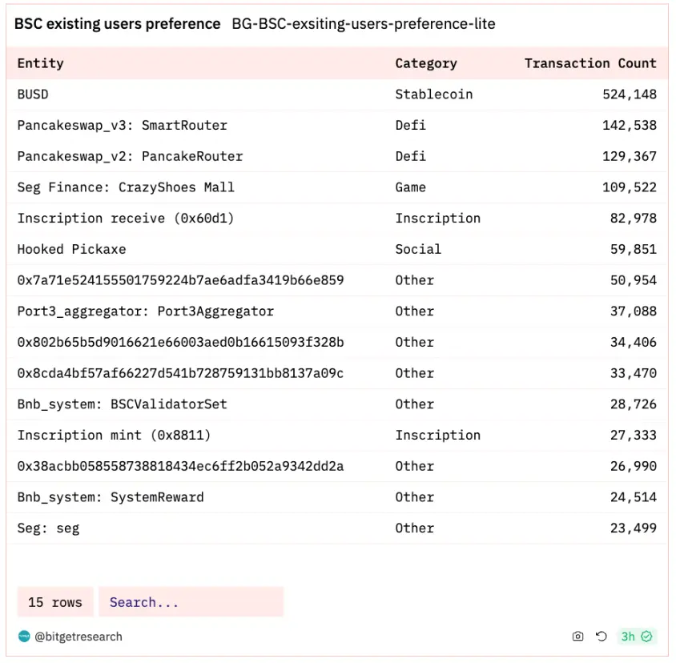Click the 524,148 transaction count value
The image size is (676, 663).
[629, 94]
